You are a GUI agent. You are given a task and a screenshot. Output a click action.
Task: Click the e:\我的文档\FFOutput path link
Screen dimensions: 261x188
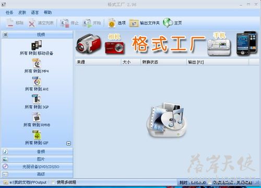(28, 182)
